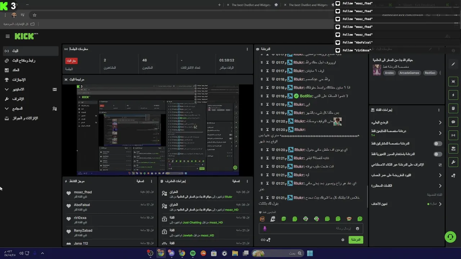The width and height of the screenshot is (461, 259).
Task: Click in the إرسال رسالة message field
Action: point(311,228)
